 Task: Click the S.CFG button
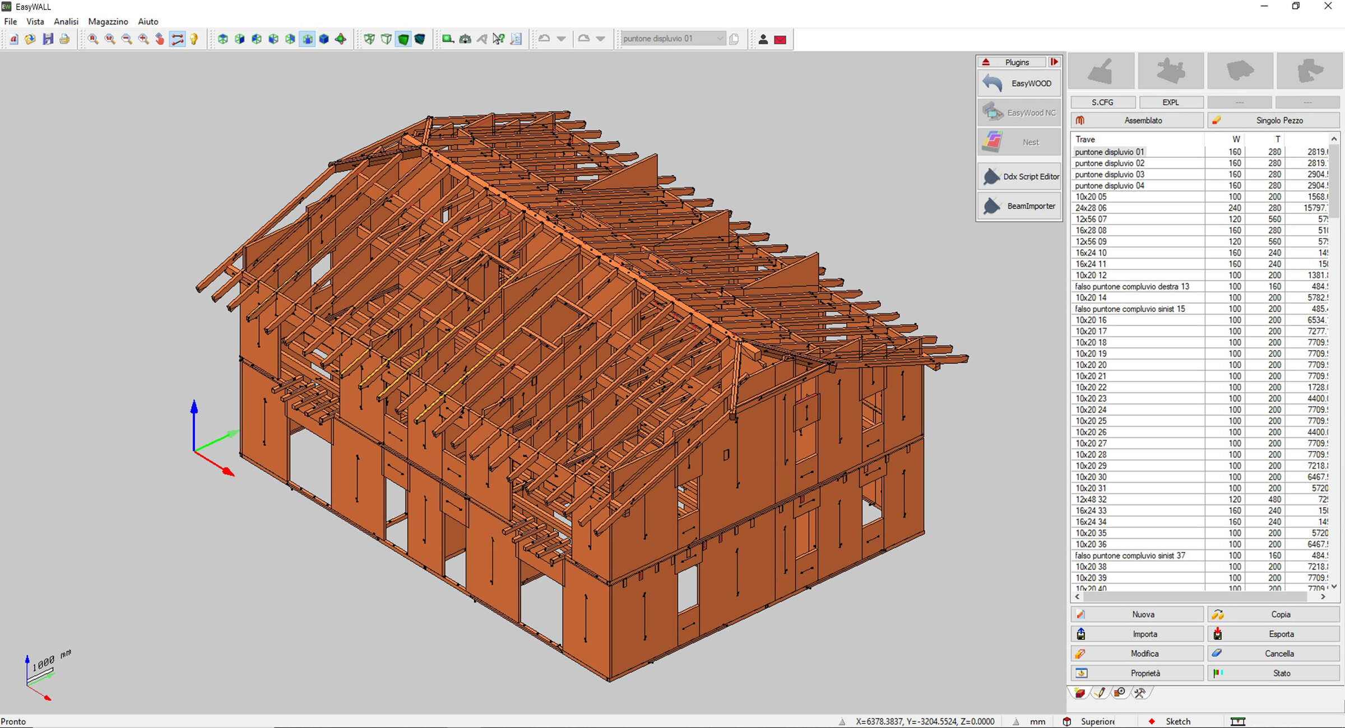coord(1102,102)
